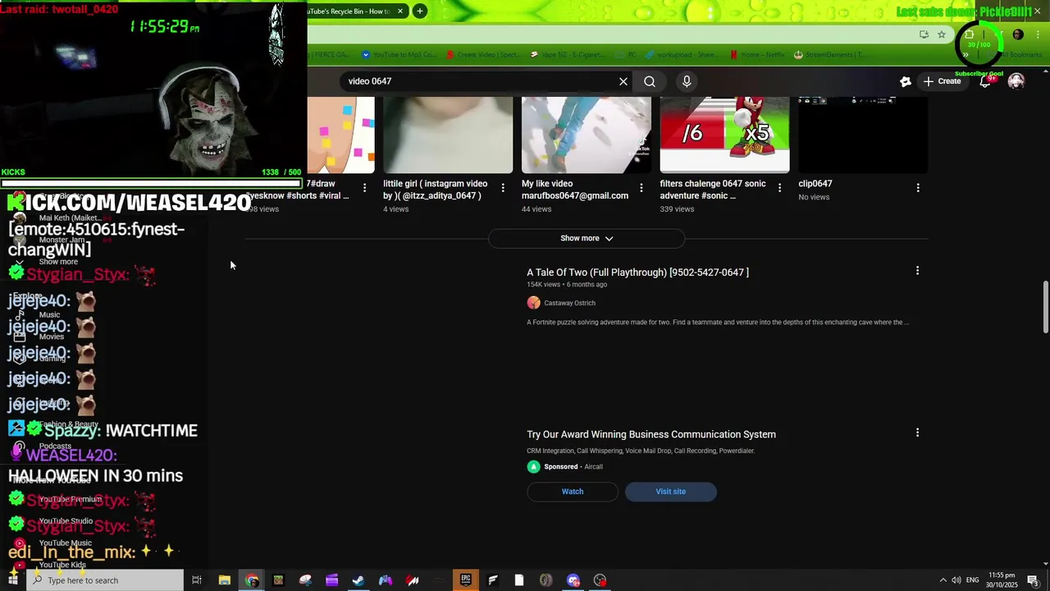1050x591 pixels.
Task: Open 'clip0647' short thumbnail
Action: click(x=863, y=135)
